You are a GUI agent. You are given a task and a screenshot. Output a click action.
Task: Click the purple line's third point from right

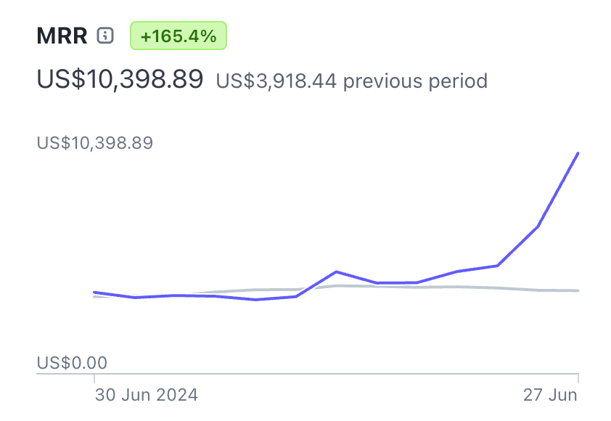pos(497,266)
